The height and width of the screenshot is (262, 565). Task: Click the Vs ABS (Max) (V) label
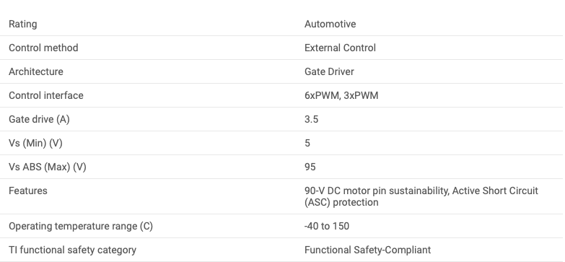point(47,167)
